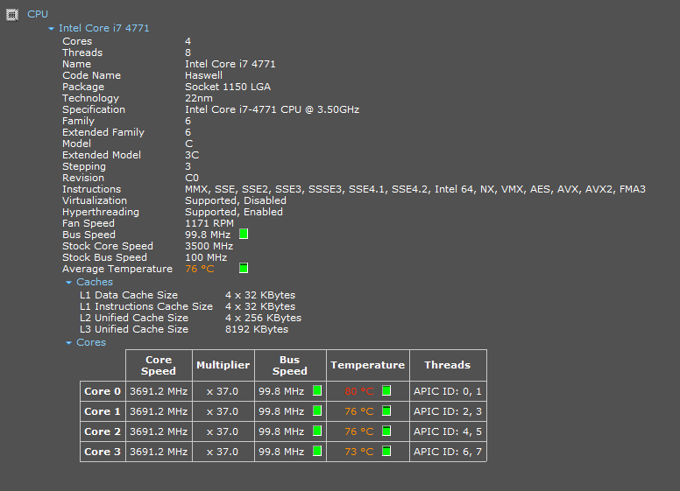Click the Threads label under processor
The width and height of the screenshot is (680, 491).
click(x=82, y=53)
